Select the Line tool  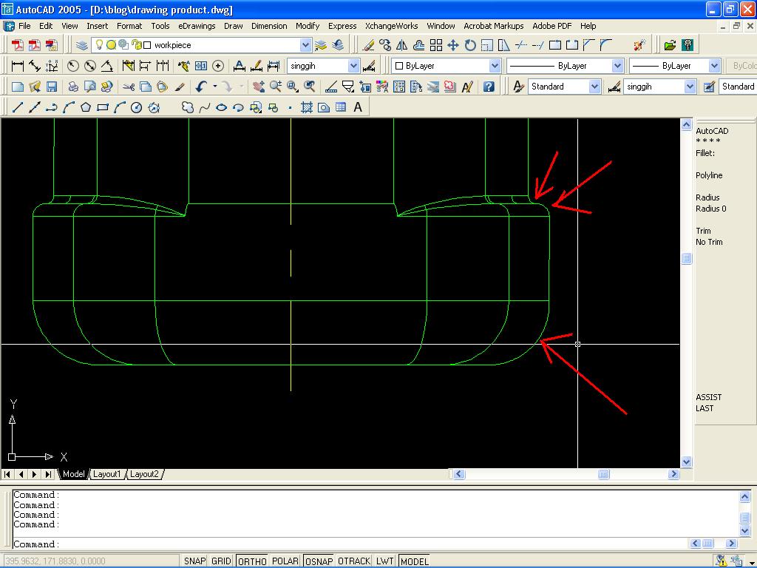[x=16, y=106]
